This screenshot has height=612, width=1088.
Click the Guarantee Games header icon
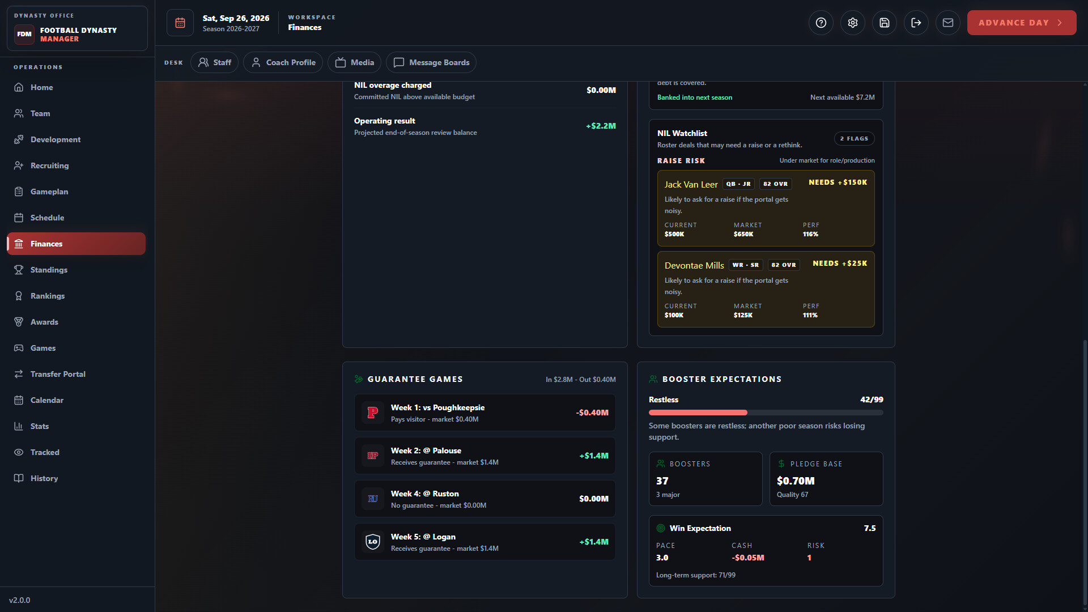[x=359, y=379]
